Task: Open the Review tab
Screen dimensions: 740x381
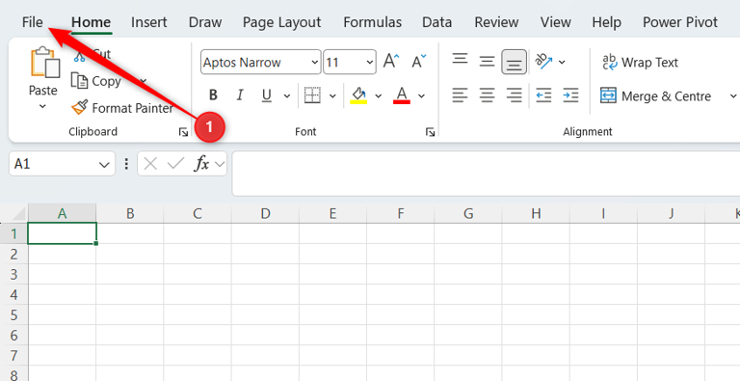Action: (x=496, y=22)
